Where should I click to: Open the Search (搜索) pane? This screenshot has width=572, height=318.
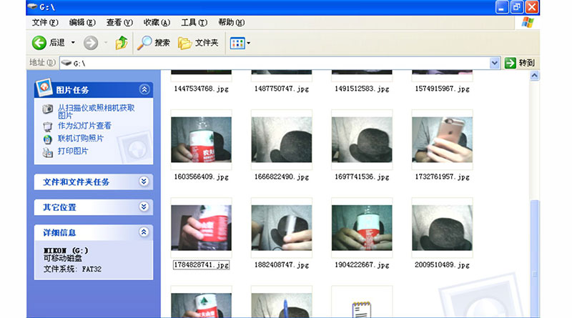tap(153, 43)
